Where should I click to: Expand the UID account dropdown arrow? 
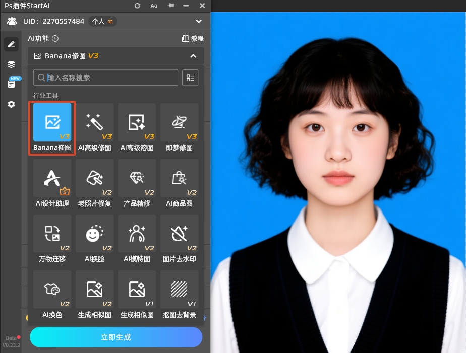coord(199,21)
